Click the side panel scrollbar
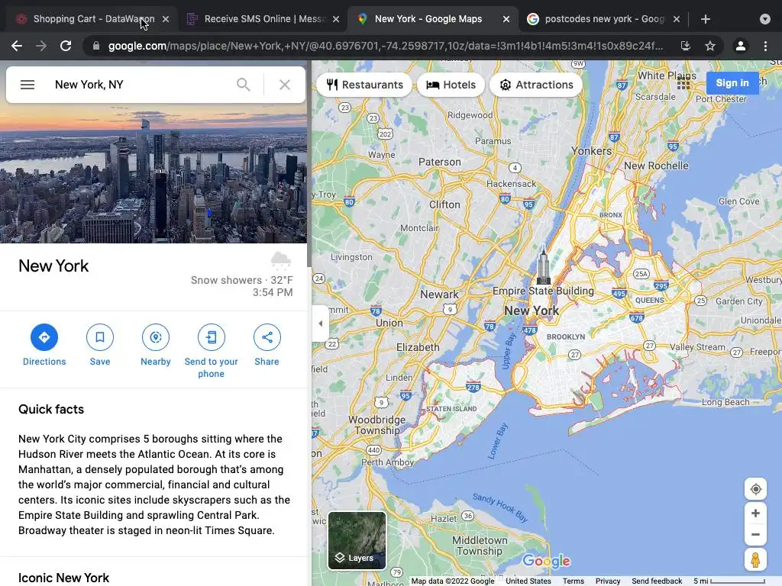 coord(309,165)
